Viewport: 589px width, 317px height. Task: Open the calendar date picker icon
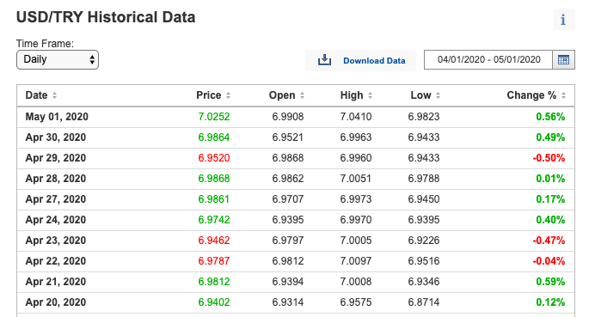[x=563, y=59]
